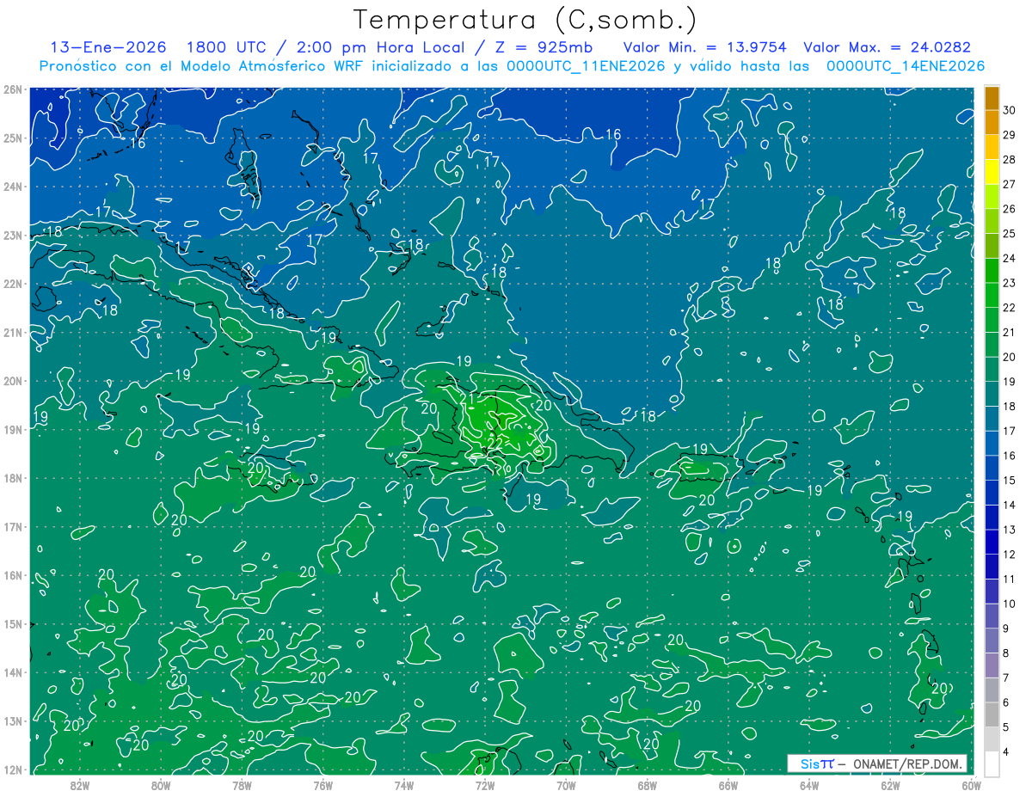Click 'Valor Max. = 24.0282' text
1032x797 pixels.
pyautogui.click(x=887, y=47)
